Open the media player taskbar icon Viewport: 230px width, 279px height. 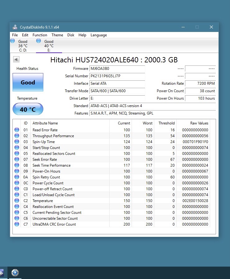point(15,272)
